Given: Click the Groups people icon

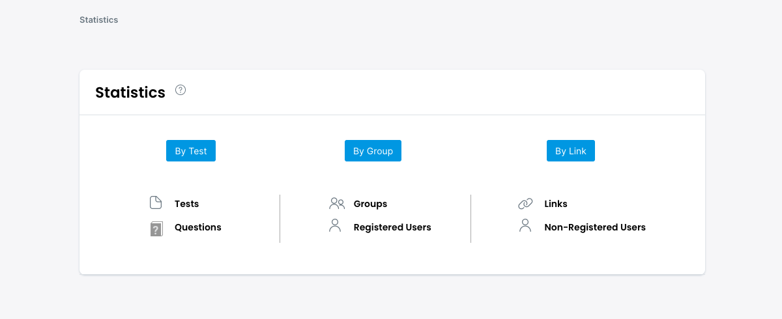Looking at the screenshot, I should coord(337,204).
